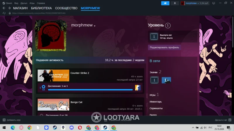
Task: Open the Counter-Strike 2 achievement icon
Action: (138, 88)
